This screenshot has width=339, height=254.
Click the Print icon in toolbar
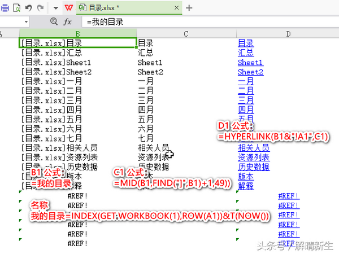click(x=5, y=8)
